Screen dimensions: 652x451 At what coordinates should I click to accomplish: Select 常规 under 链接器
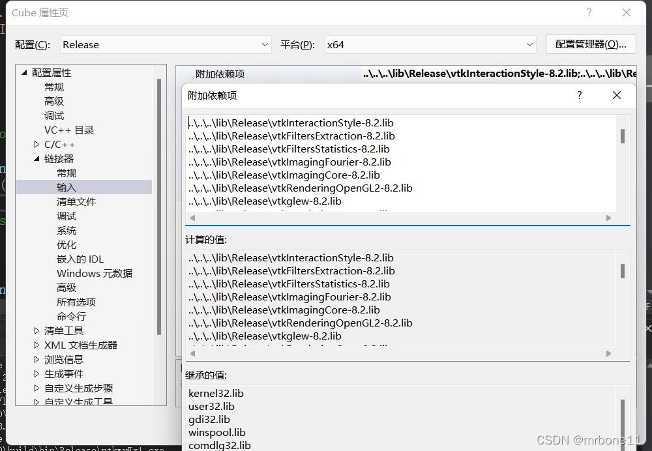(67, 173)
